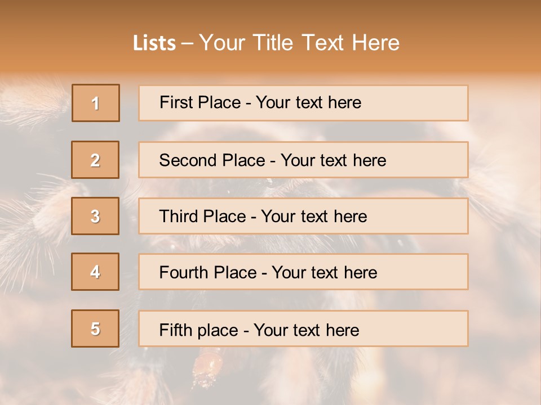Click 'Your text here' in Fifth place row
Viewport: 541px width, 405px height.
[306, 330]
